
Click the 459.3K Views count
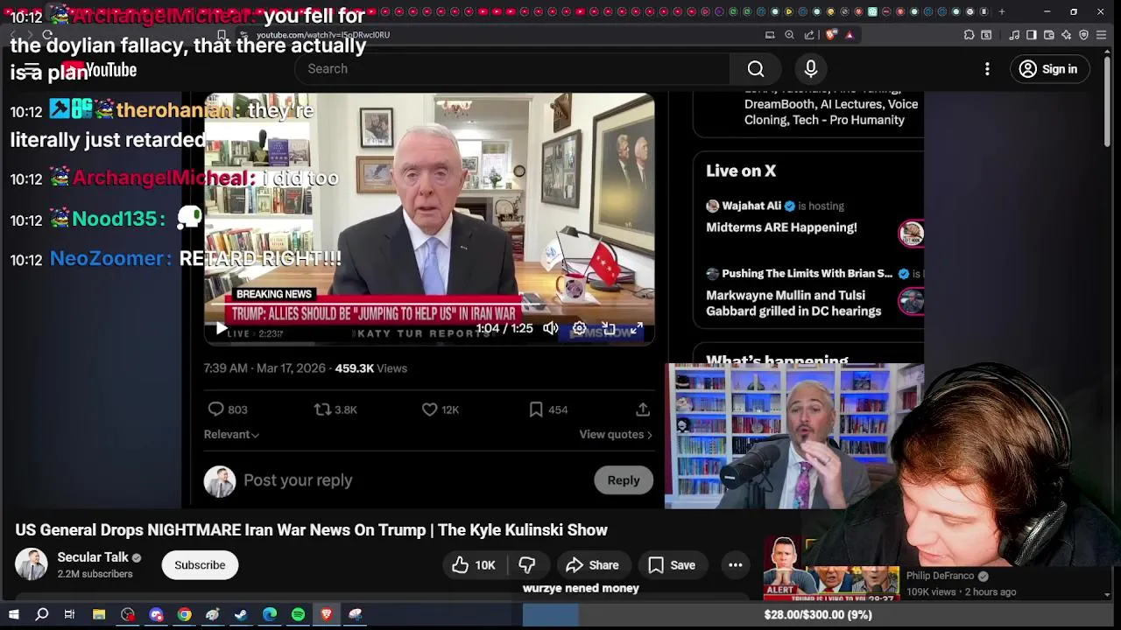click(370, 368)
